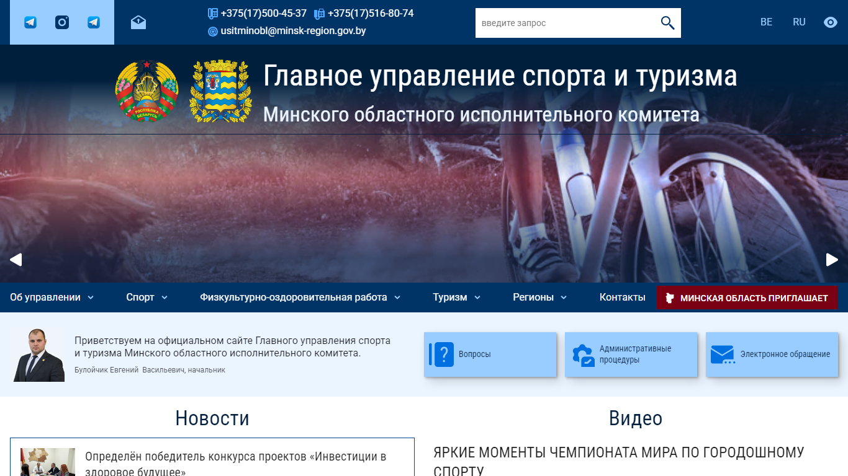This screenshot has height=476, width=848.
Task: Open the Административные процедуры tile
Action: [631, 355]
